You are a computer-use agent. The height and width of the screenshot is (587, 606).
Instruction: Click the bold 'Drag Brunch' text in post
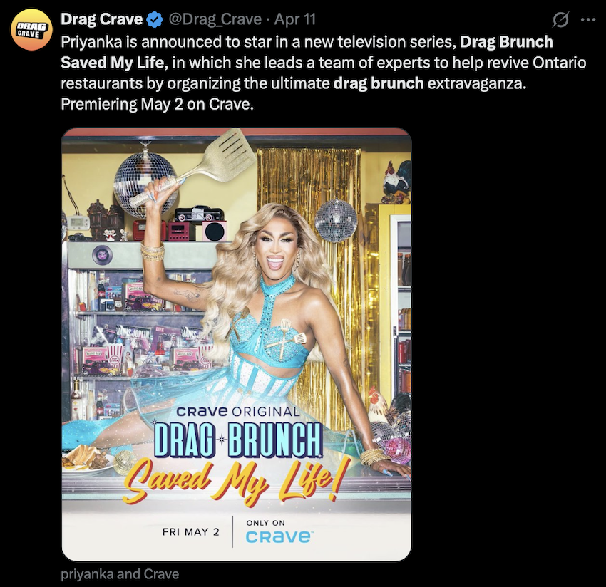pos(506,42)
